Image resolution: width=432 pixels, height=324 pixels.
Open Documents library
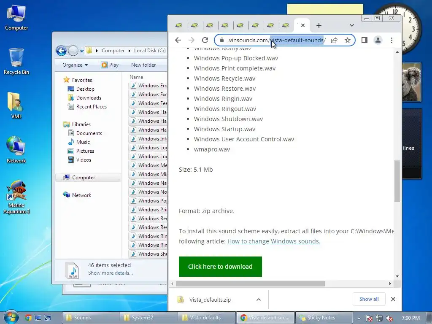click(x=89, y=133)
